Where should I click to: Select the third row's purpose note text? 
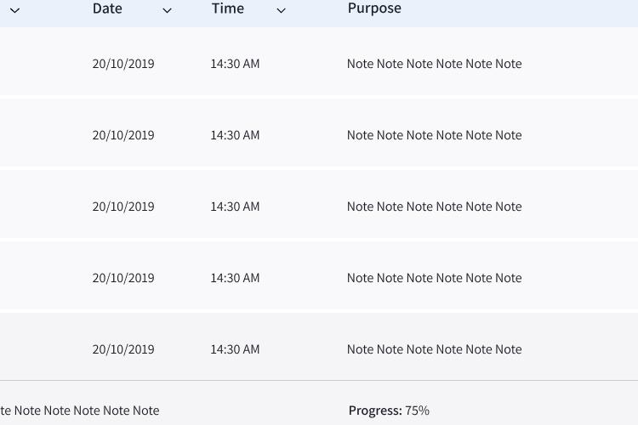pos(434,207)
